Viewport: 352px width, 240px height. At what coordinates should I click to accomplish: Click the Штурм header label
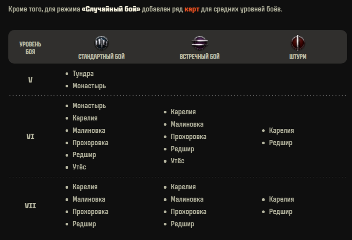(x=298, y=56)
